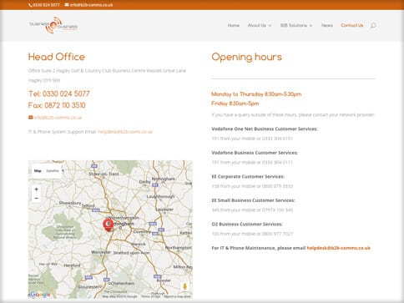Zoom in the map with plus button
The width and height of the screenshot is (404, 303).
click(x=37, y=189)
